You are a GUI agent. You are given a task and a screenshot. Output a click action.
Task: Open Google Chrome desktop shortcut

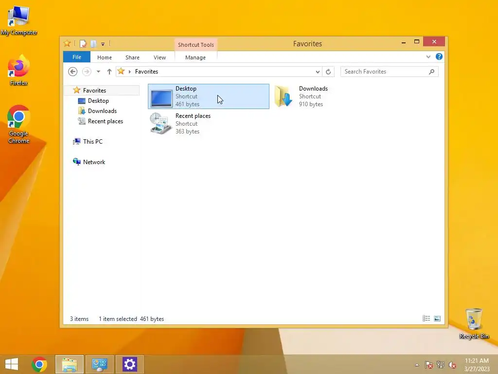point(19,125)
